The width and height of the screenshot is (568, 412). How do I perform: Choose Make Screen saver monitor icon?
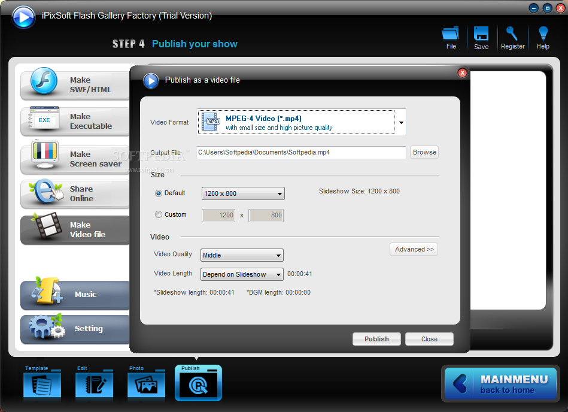pyautogui.click(x=45, y=154)
